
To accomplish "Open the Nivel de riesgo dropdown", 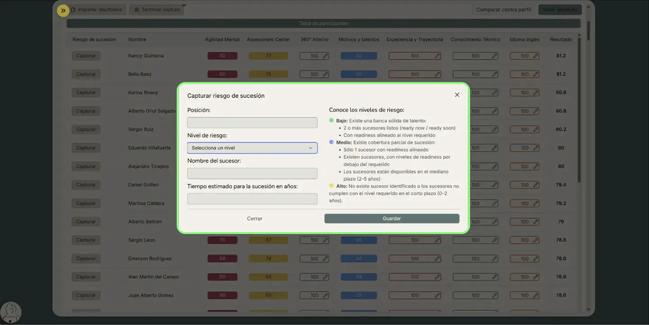I will pyautogui.click(x=252, y=148).
